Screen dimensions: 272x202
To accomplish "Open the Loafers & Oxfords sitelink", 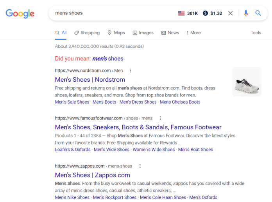I will tap(73, 150).
